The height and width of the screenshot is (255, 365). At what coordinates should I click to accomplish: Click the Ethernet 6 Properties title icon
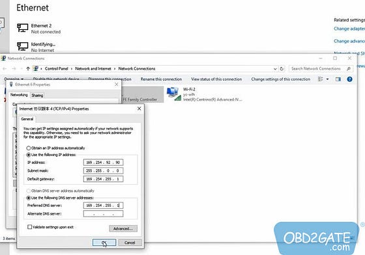point(11,85)
